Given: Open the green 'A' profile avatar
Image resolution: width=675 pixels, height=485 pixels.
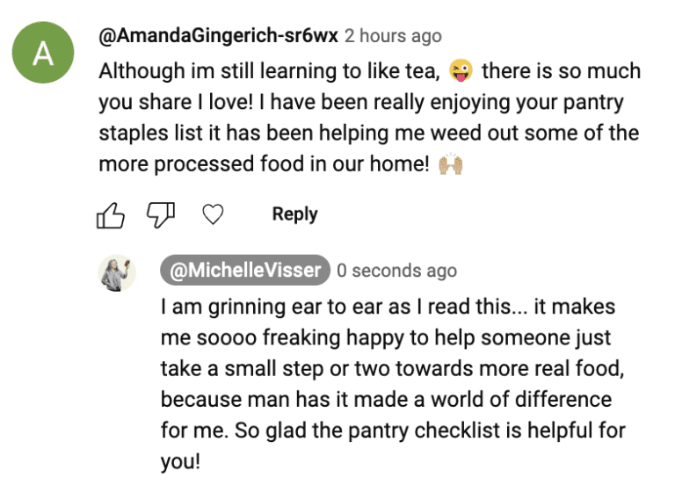Looking at the screenshot, I should click(42, 54).
